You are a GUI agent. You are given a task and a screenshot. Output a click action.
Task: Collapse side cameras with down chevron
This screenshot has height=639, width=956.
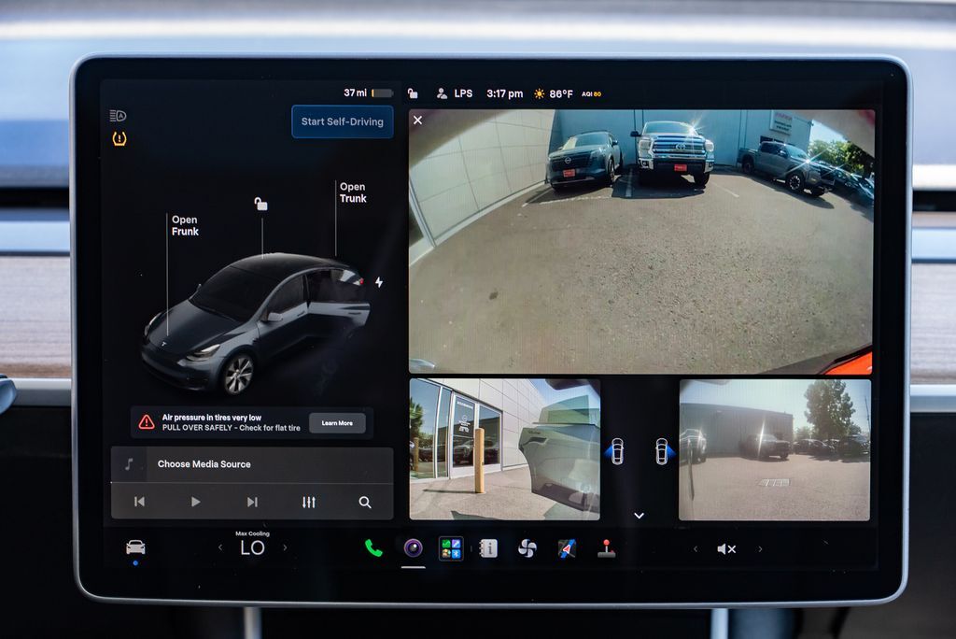pyautogui.click(x=639, y=516)
